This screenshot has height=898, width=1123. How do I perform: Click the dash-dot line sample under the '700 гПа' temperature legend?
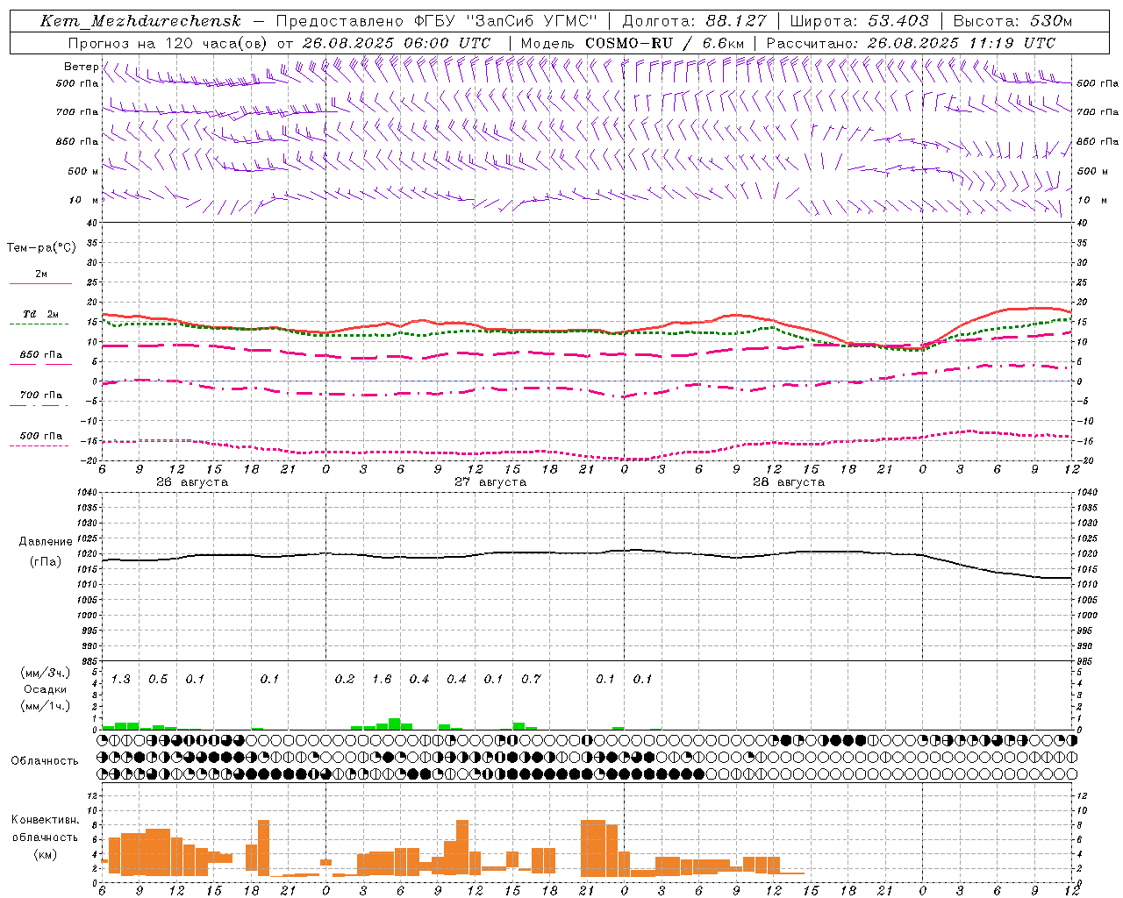39,405
